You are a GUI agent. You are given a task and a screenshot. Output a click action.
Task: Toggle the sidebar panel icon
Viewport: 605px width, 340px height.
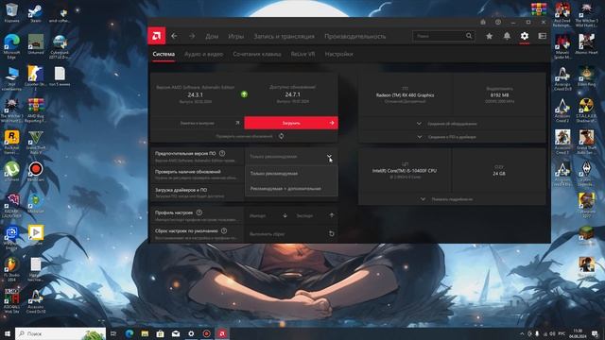click(542, 36)
